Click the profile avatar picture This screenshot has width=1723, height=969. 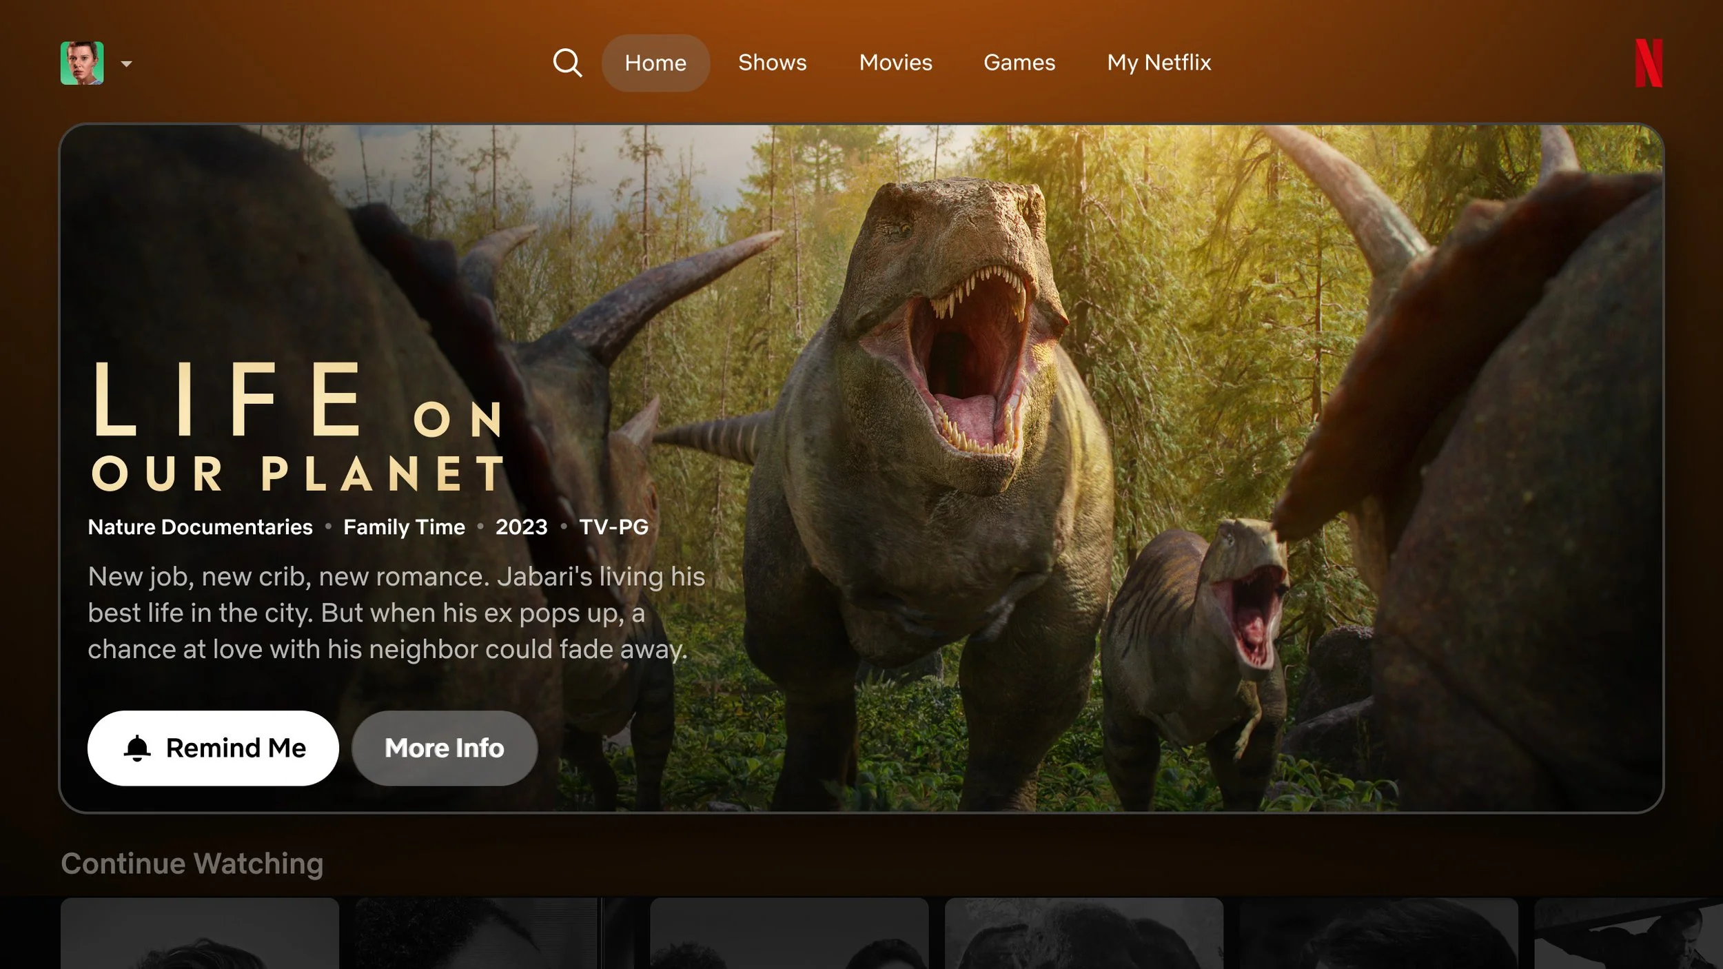tap(82, 63)
